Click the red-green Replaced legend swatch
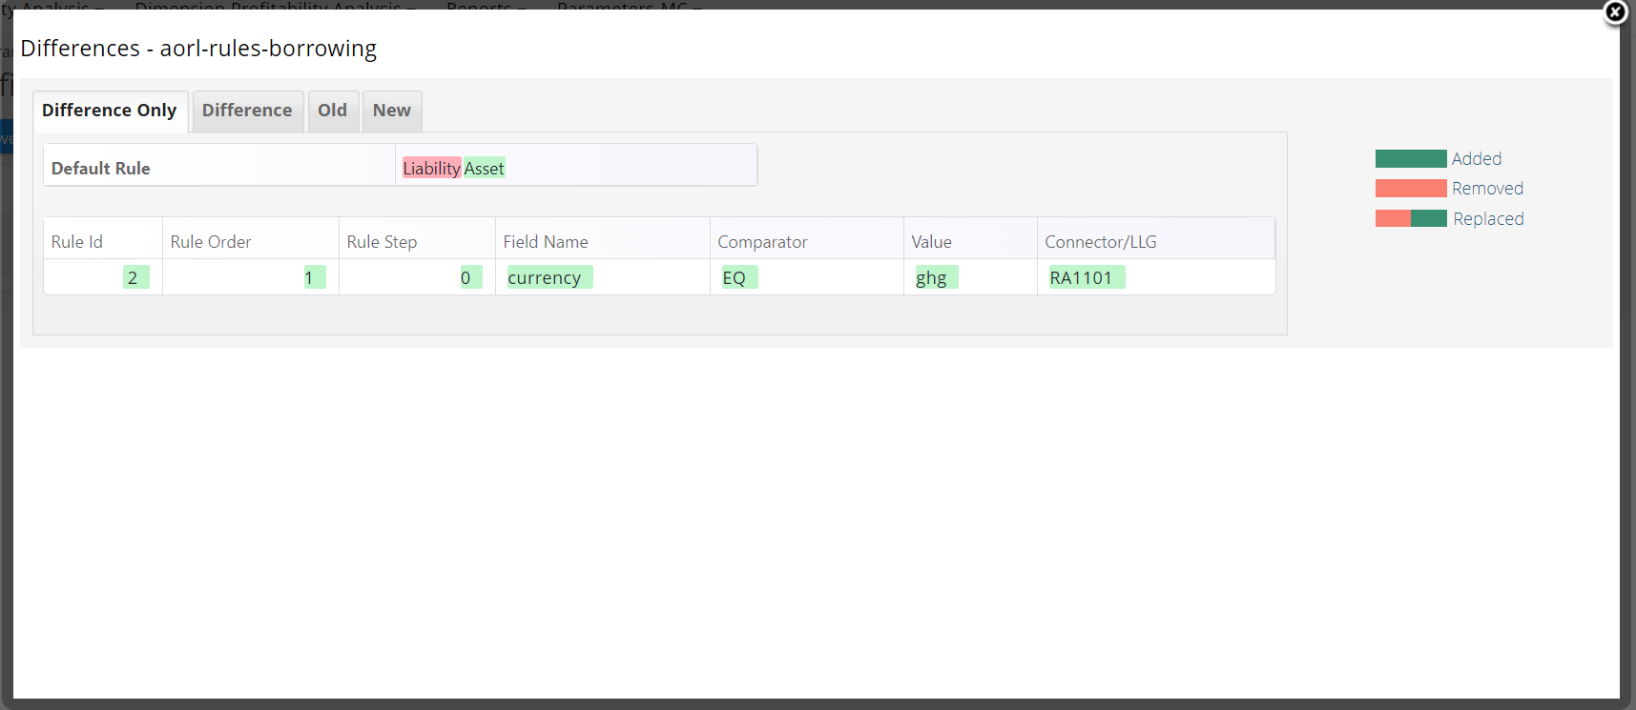Viewport: 1636px width, 710px height. 1411,218
